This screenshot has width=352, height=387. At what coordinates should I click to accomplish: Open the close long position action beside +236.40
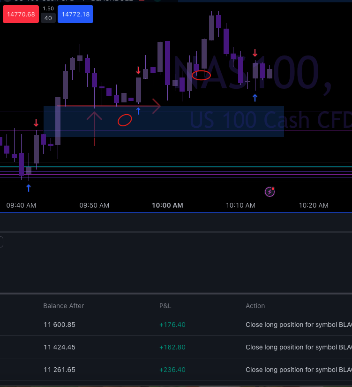click(299, 370)
